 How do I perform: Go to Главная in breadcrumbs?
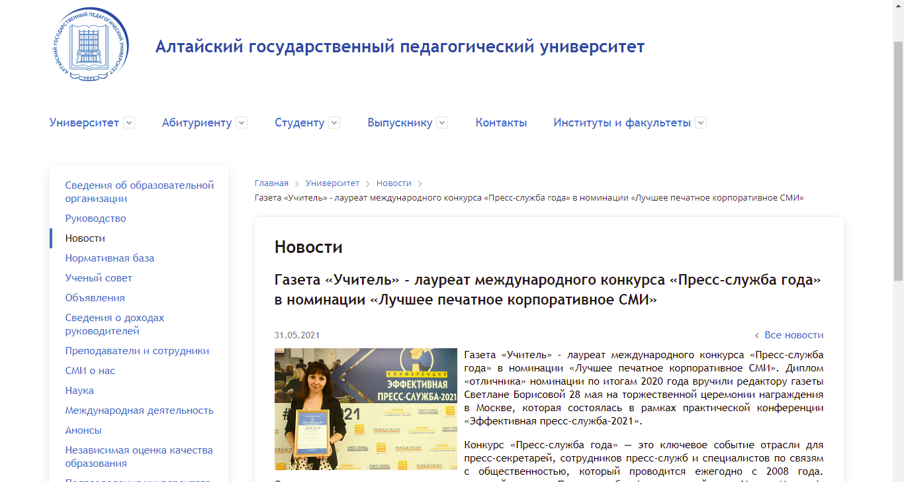pyautogui.click(x=271, y=183)
